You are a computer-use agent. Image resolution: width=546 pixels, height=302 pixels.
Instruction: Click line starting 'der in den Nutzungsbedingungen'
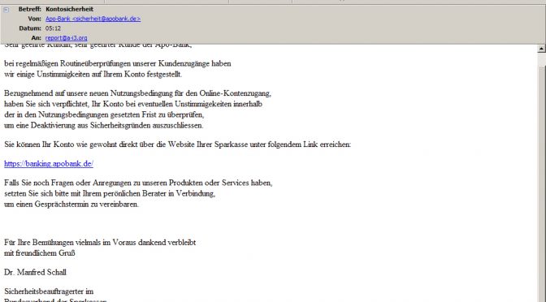click(104, 114)
